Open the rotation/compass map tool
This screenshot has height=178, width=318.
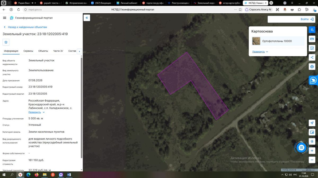tap(312, 141)
